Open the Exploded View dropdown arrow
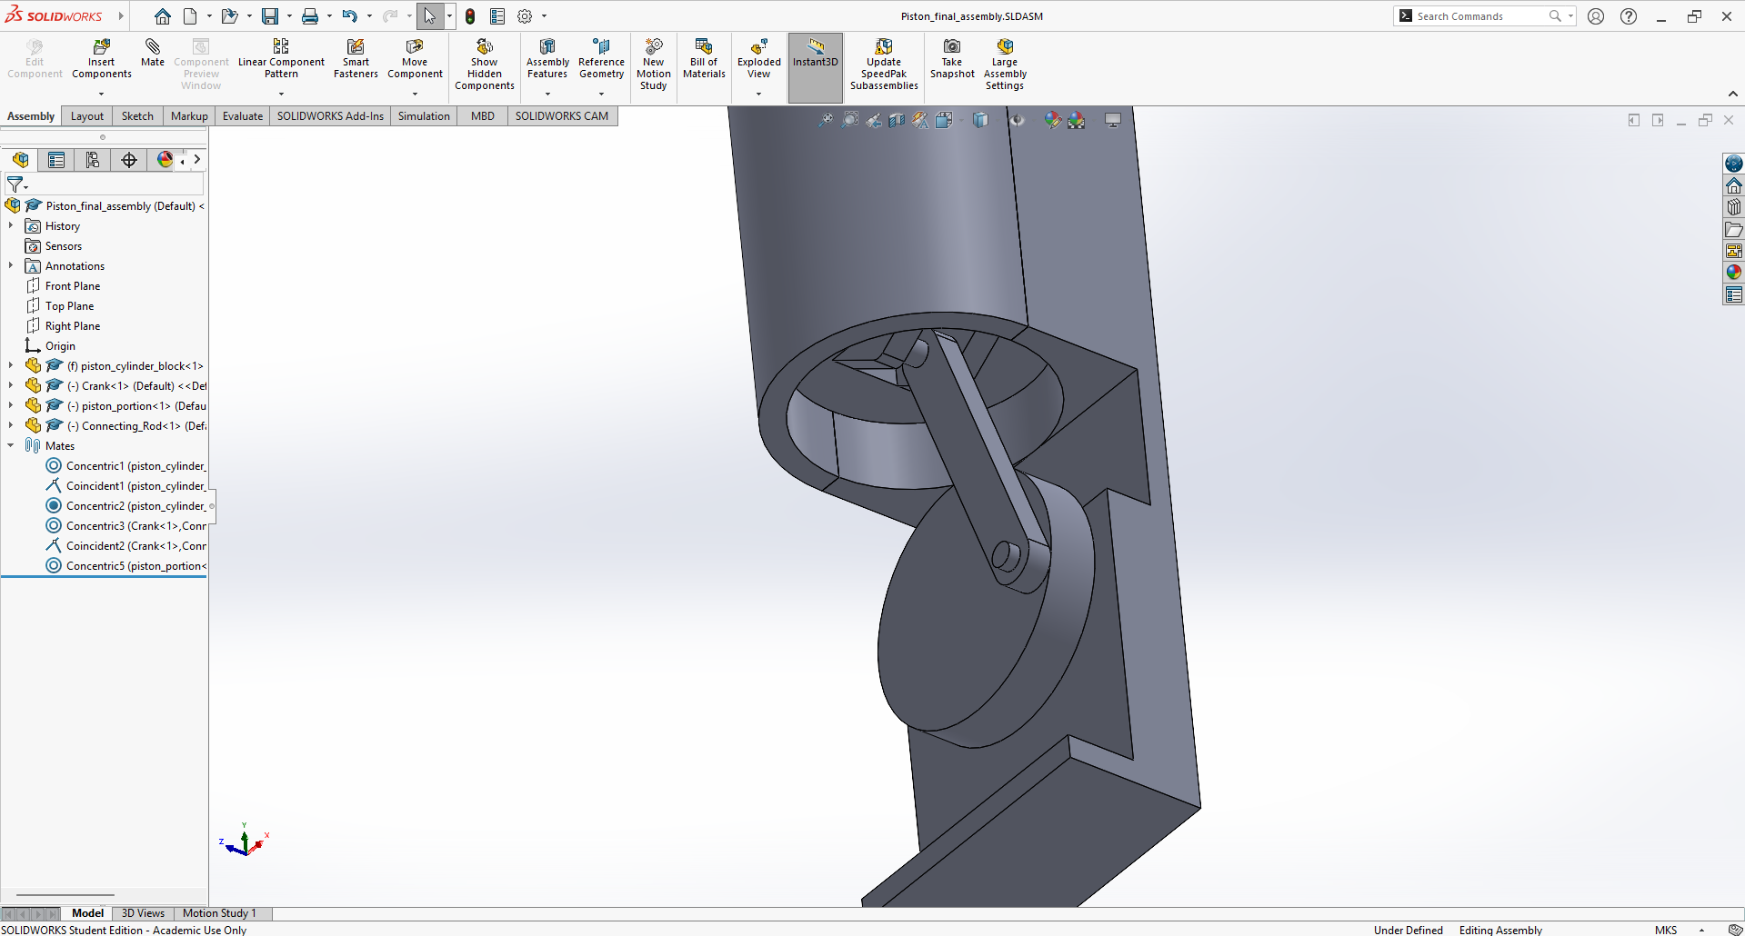Image resolution: width=1745 pixels, height=936 pixels. pos(758,94)
